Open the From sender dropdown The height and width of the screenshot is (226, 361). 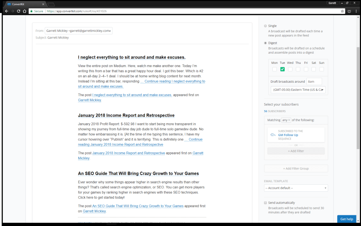pyautogui.click(x=78, y=31)
